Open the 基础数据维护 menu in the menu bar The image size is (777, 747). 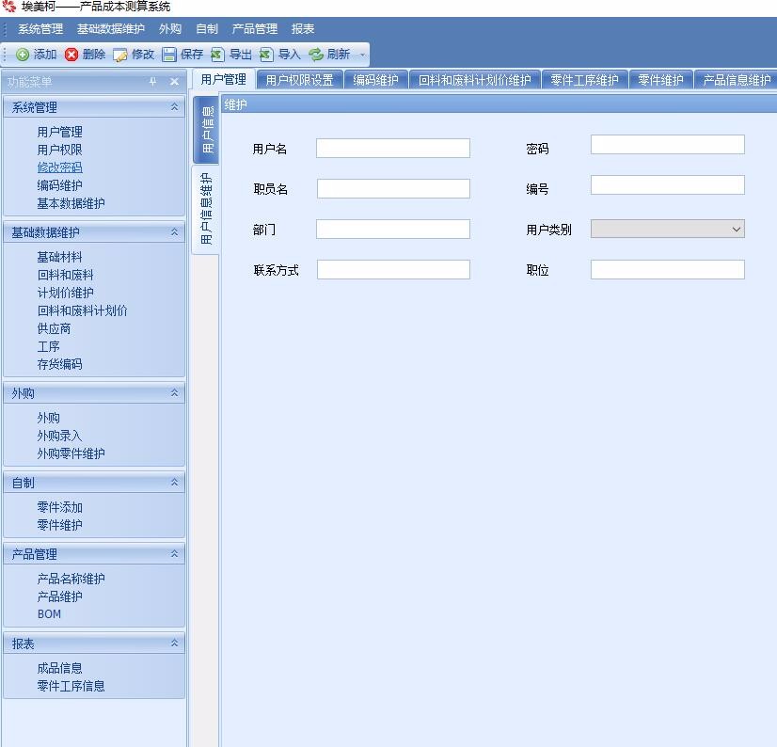pos(111,29)
